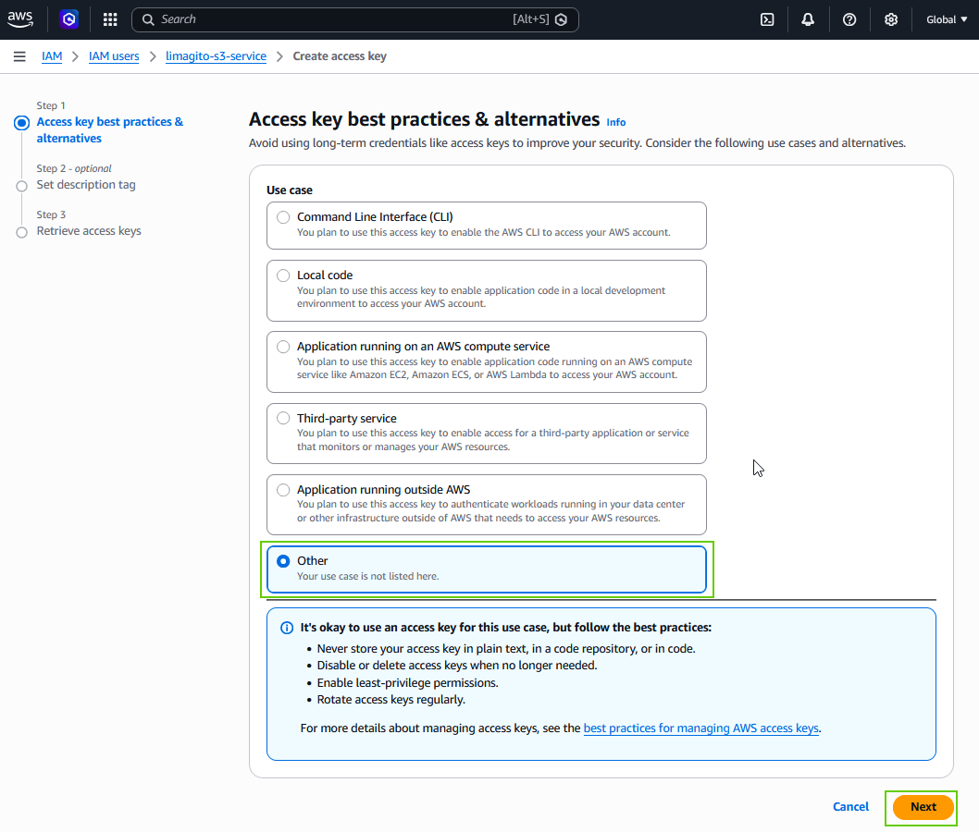Open the notifications bell
The image size is (979, 832).
point(808,19)
